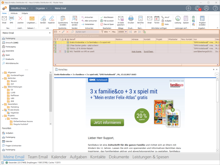
Task: Click the search magnifier icon in list toolbar
Action: coord(72,32)
